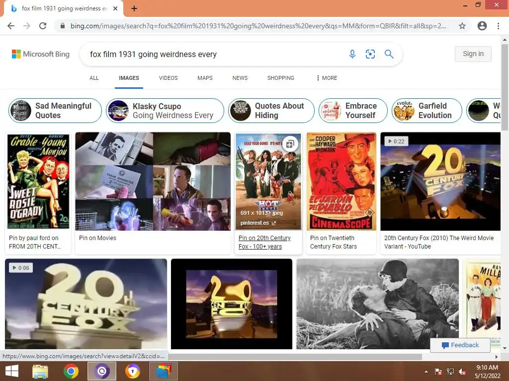The height and width of the screenshot is (381, 509).
Task: Click the vertical scrollbar down arrow
Action: [505, 349]
